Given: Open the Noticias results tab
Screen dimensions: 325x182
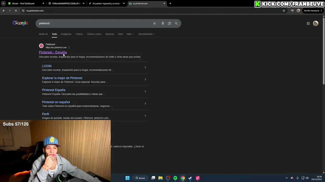Looking at the screenshot, I should coord(110,34).
